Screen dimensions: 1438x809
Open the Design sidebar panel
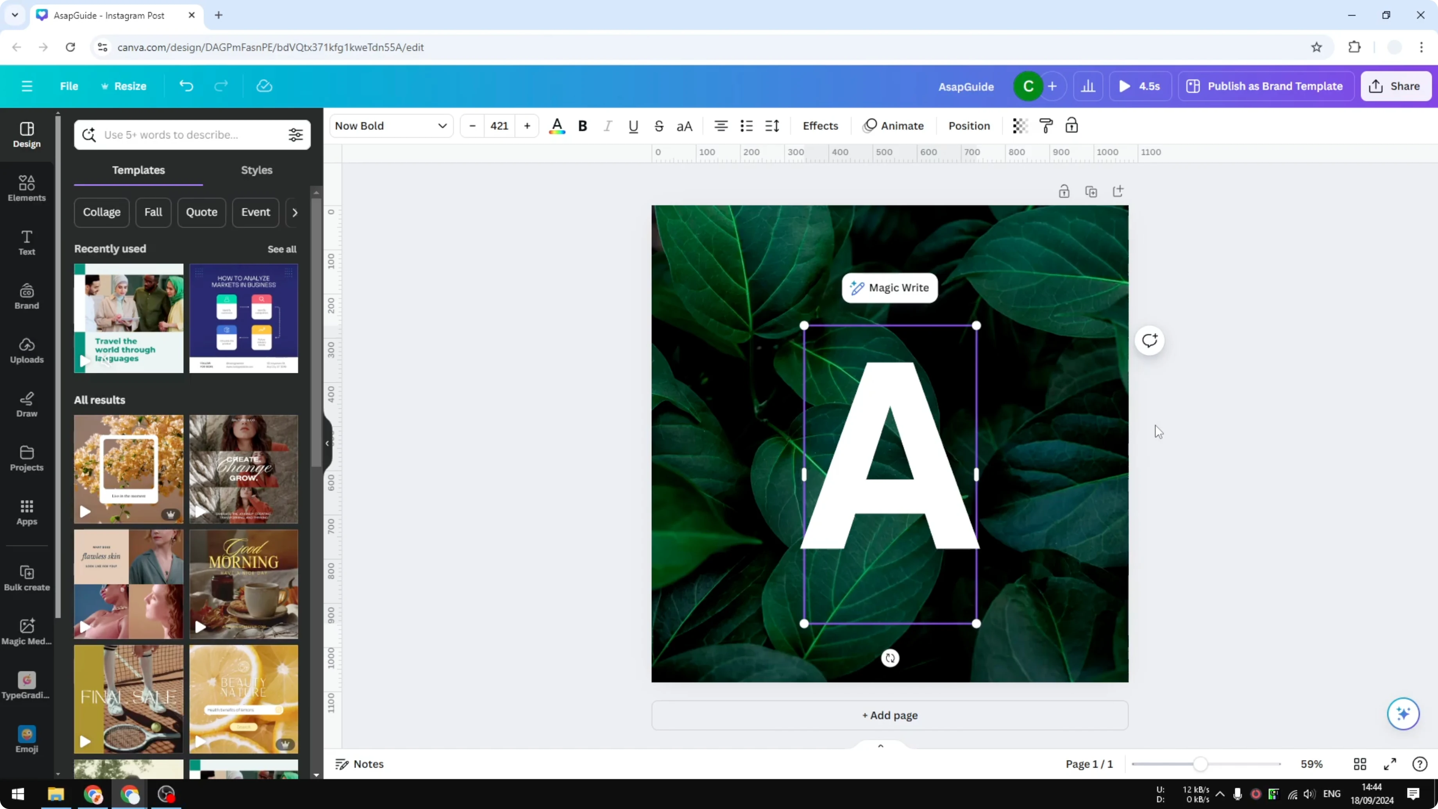click(27, 134)
